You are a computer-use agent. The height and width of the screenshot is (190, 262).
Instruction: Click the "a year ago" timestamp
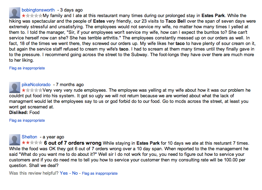click(x=53, y=137)
